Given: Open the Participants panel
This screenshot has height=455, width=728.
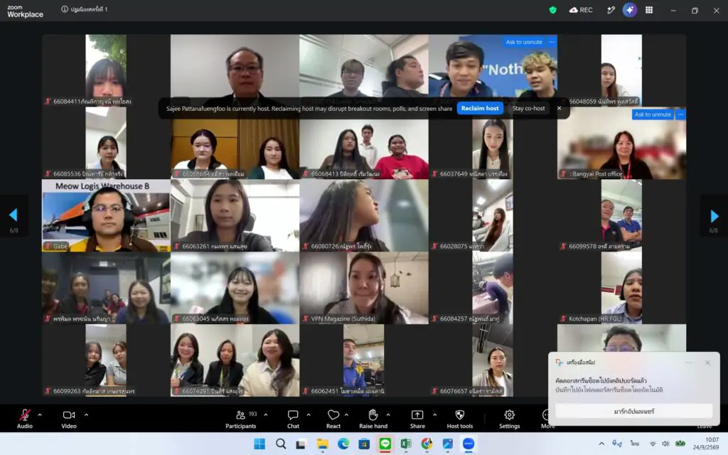Looking at the screenshot, I should (x=240, y=418).
